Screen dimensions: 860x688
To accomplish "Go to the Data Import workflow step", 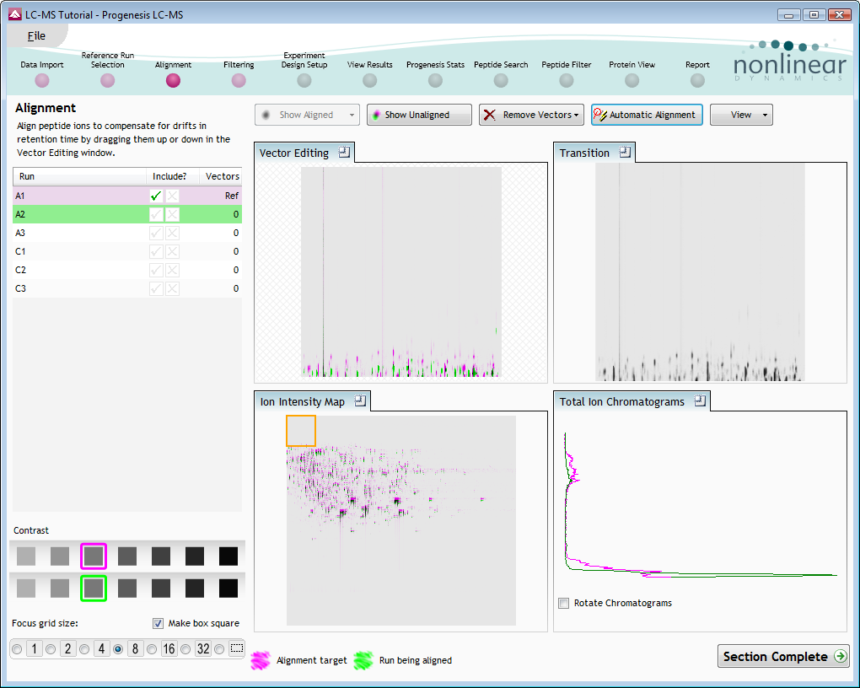I will click(41, 80).
